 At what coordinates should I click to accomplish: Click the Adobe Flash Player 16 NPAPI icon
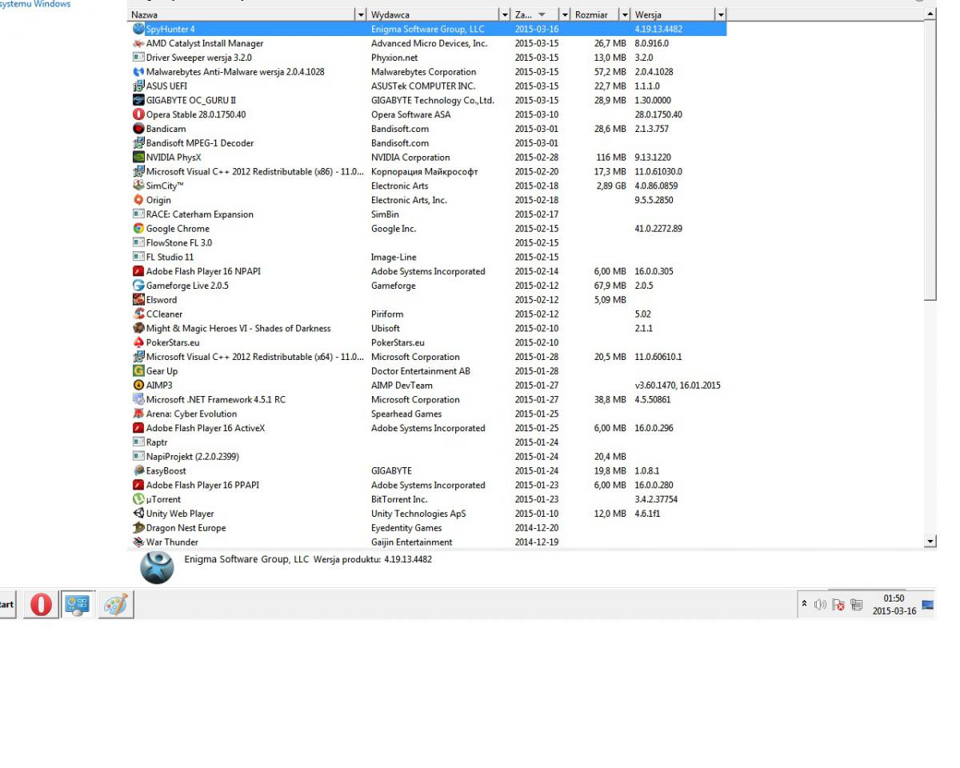138,272
